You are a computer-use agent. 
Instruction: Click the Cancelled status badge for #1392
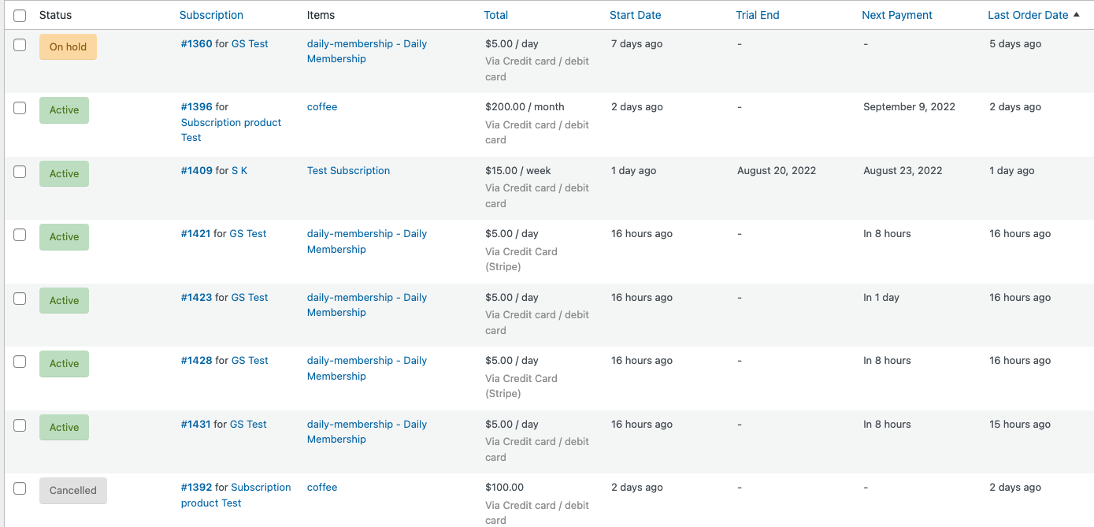point(73,490)
